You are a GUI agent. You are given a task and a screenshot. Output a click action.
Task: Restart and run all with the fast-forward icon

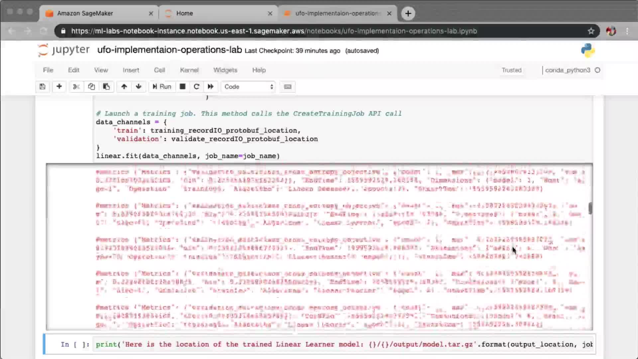(211, 87)
